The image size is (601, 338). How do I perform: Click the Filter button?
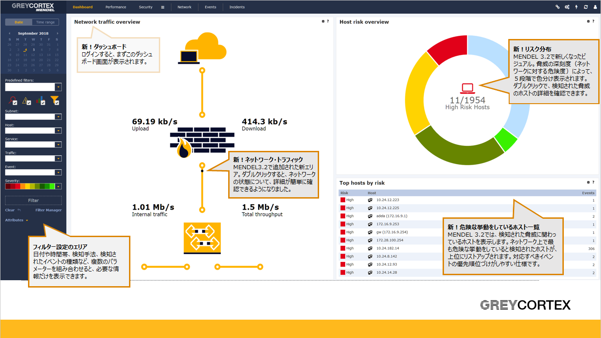point(33,200)
